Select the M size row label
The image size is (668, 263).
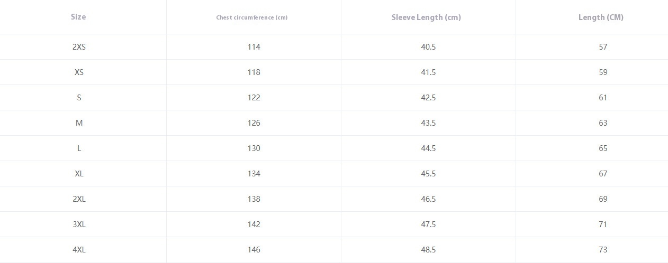pos(79,123)
